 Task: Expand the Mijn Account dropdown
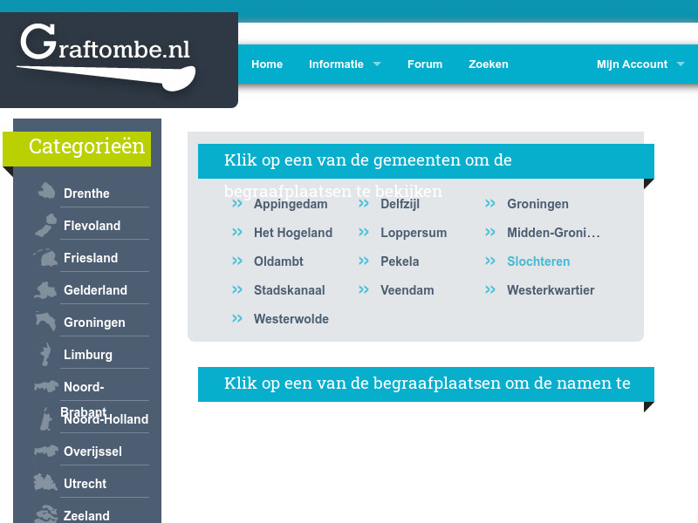[x=632, y=64]
